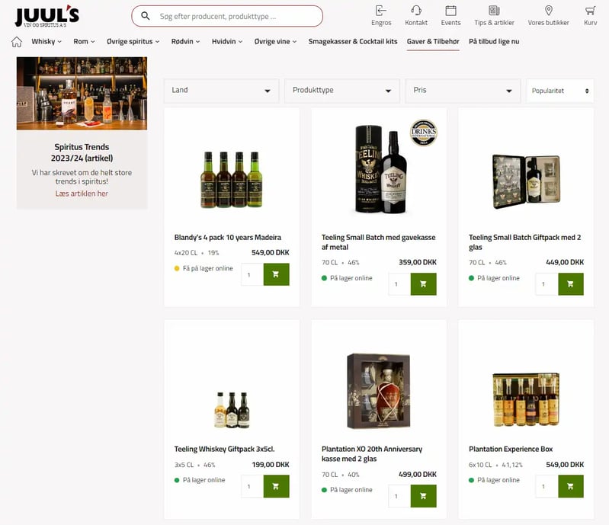Click the 449,00 DKK price

coord(565,262)
